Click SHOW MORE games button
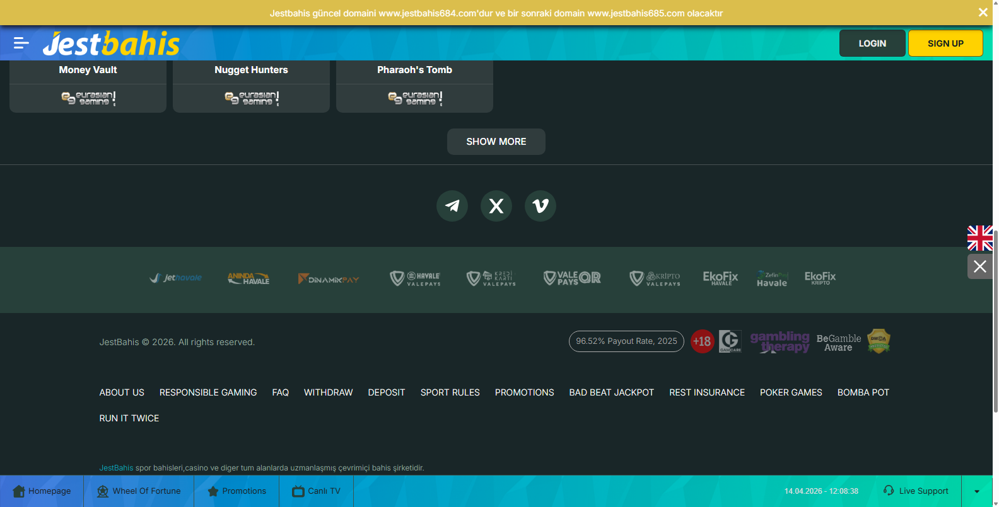The image size is (999, 507). pyautogui.click(x=496, y=142)
